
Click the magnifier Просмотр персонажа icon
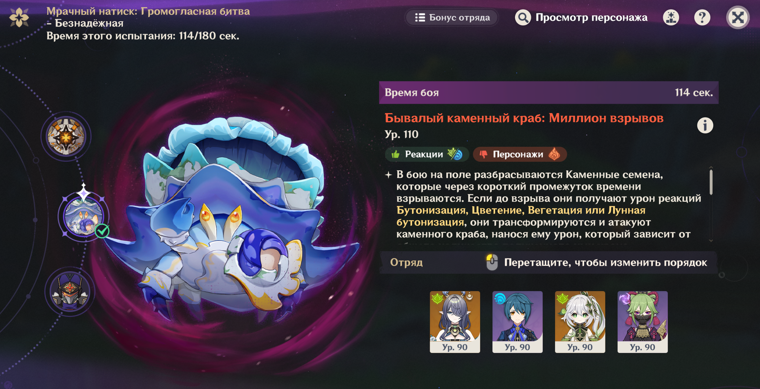click(523, 17)
